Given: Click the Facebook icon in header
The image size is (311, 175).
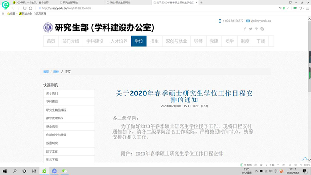Looking at the screenshot, I should tap(245, 29).
